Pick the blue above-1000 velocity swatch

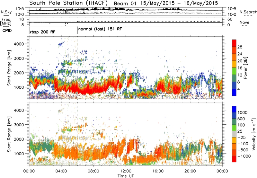coord(234,109)
